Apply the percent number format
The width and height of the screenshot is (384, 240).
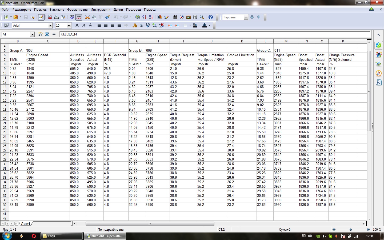click(x=141, y=26)
